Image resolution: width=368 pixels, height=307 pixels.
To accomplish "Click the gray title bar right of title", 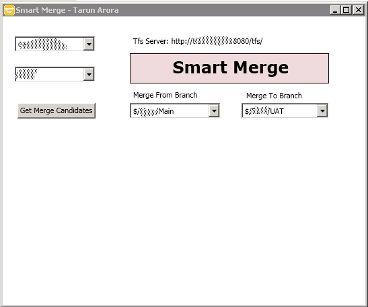I will coord(223,10).
